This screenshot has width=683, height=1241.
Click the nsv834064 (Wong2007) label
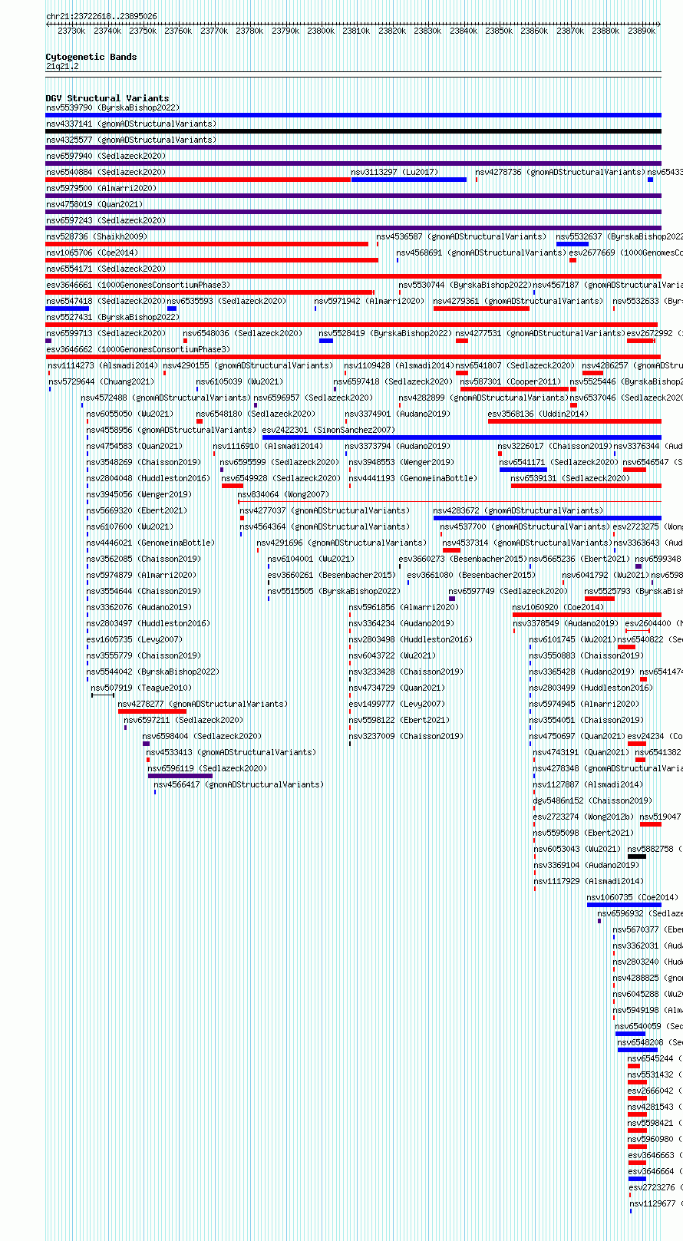(282, 494)
